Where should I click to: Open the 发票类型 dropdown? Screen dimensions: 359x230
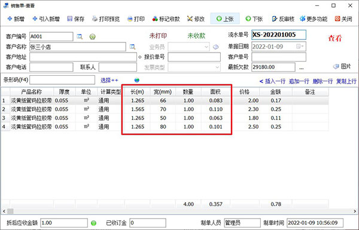coord(217,68)
